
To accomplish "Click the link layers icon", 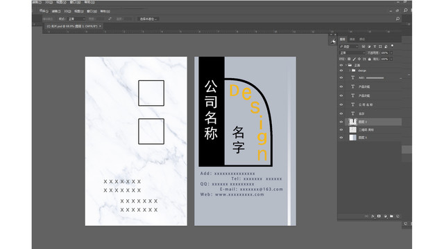I will tap(366, 216).
